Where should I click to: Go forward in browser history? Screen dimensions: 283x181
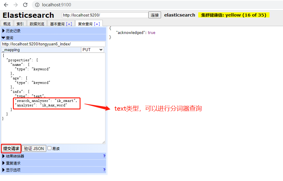pos(16,5)
